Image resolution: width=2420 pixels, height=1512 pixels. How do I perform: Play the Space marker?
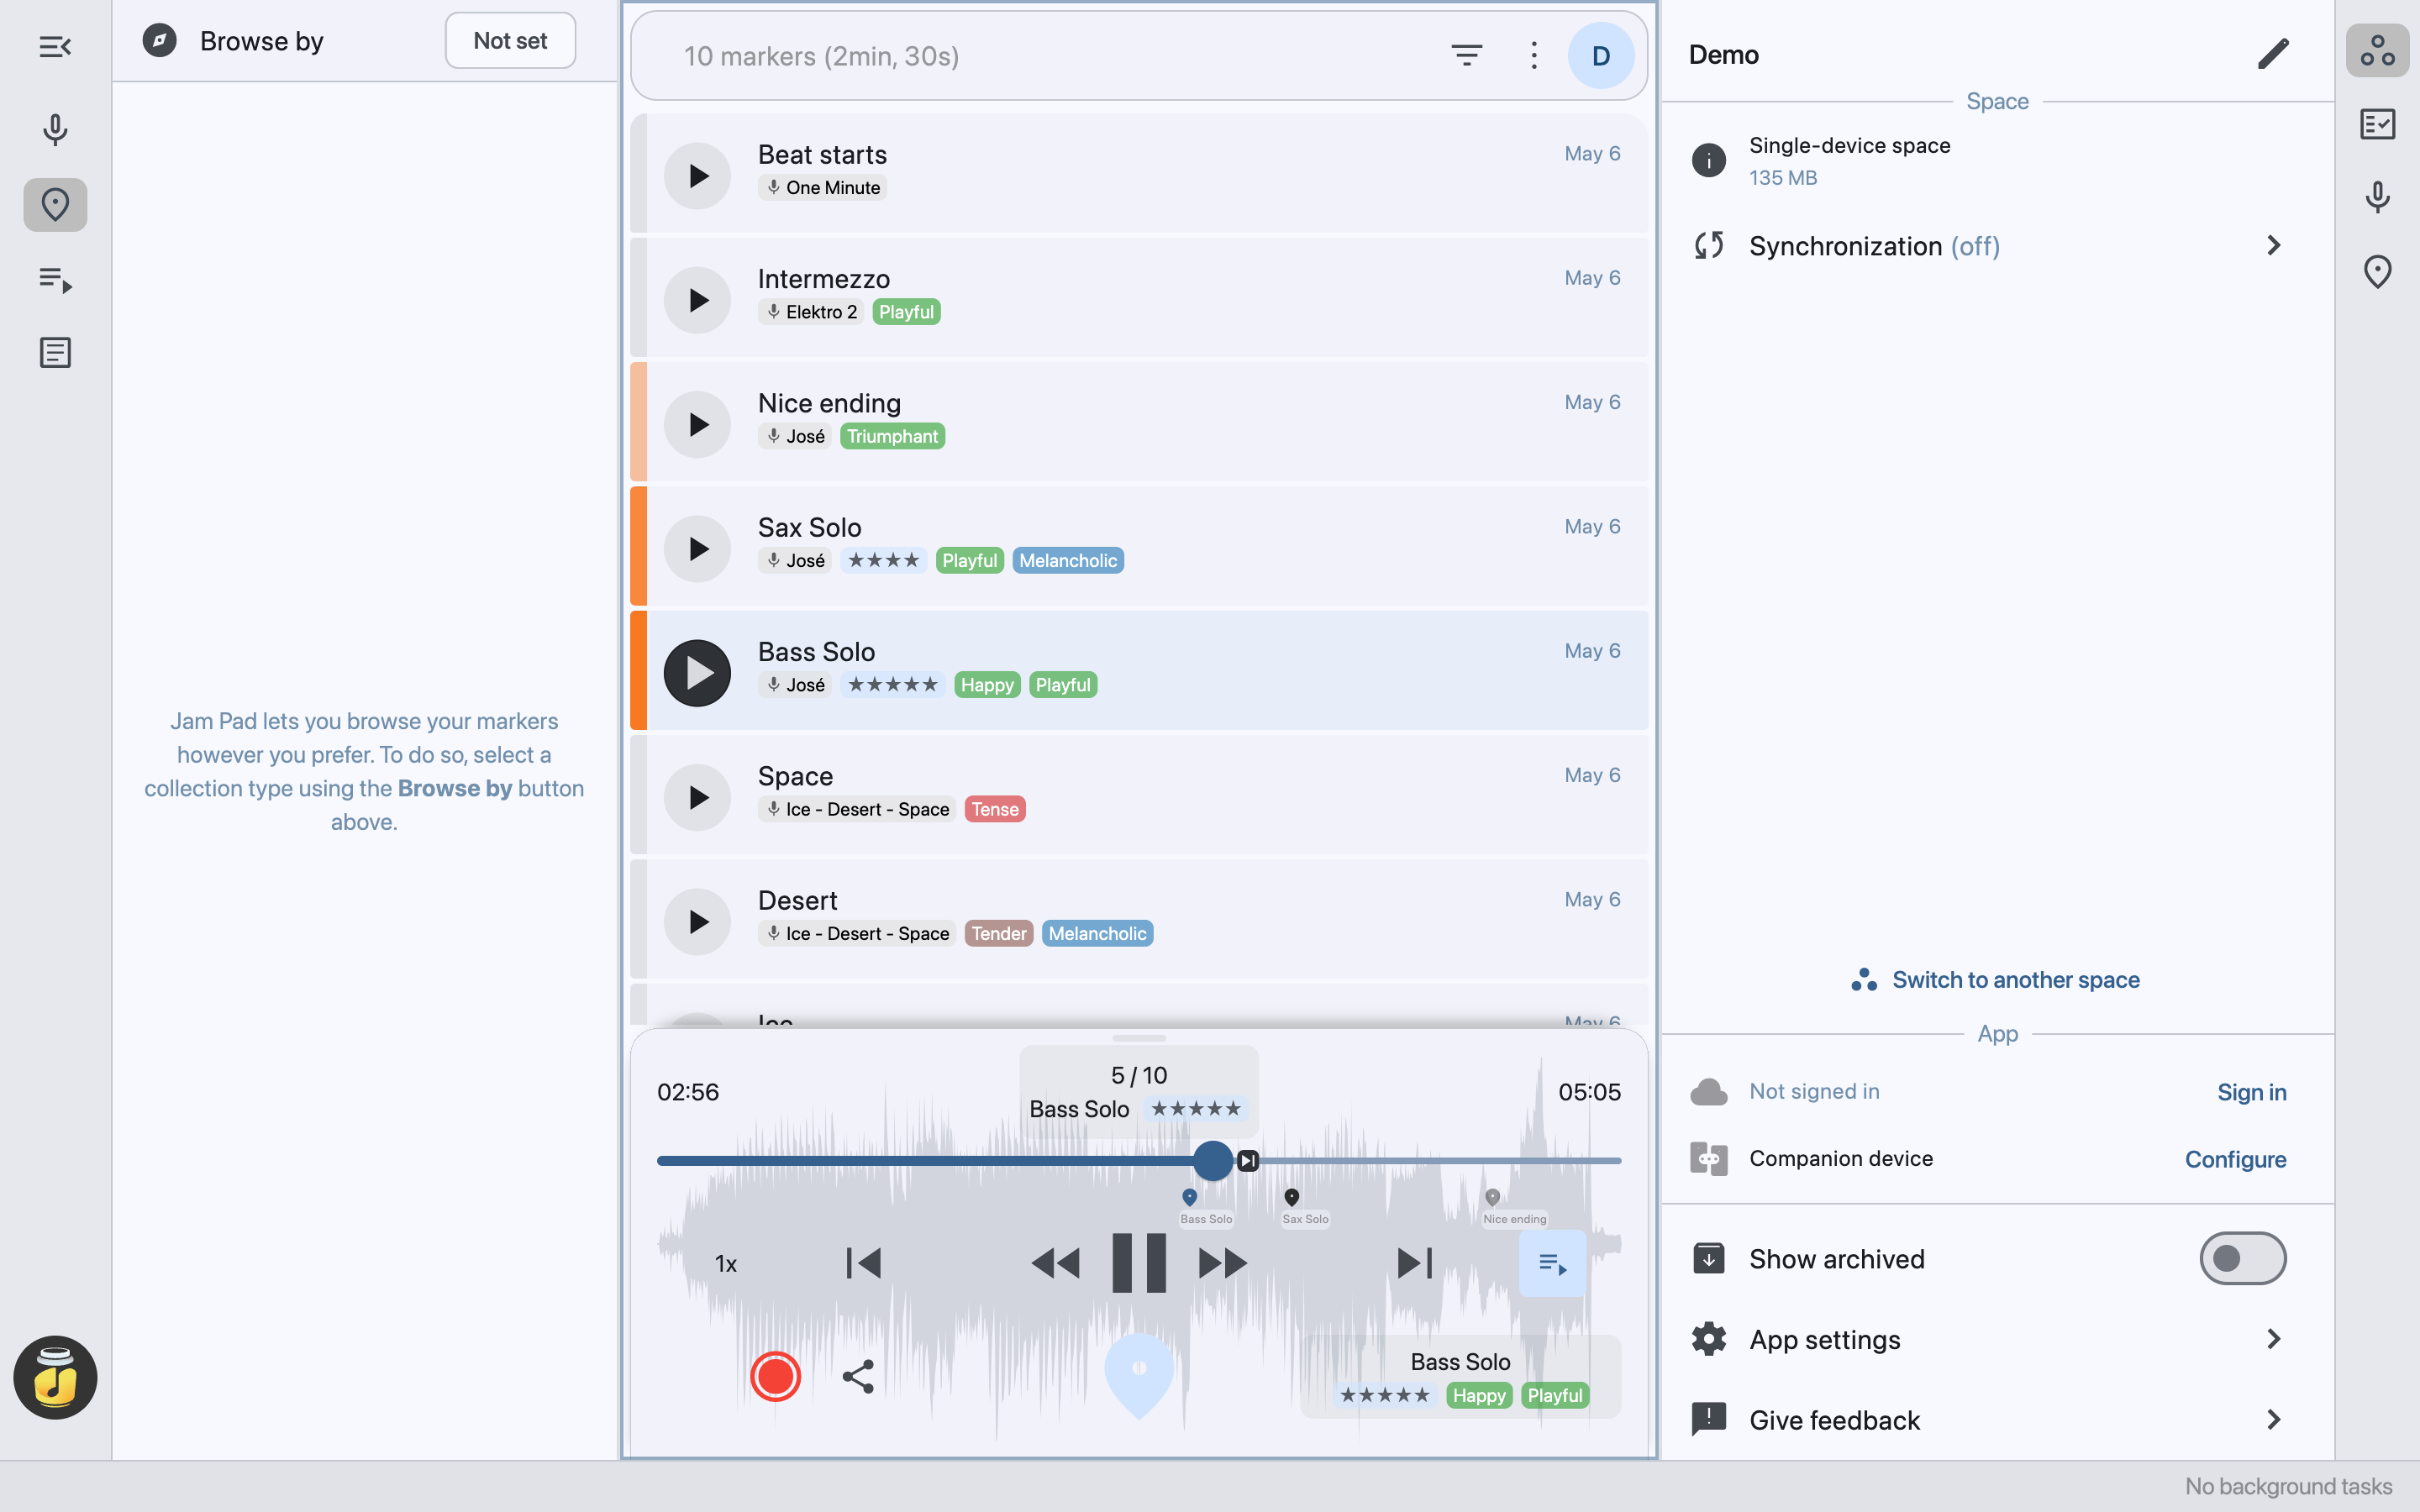pos(697,797)
